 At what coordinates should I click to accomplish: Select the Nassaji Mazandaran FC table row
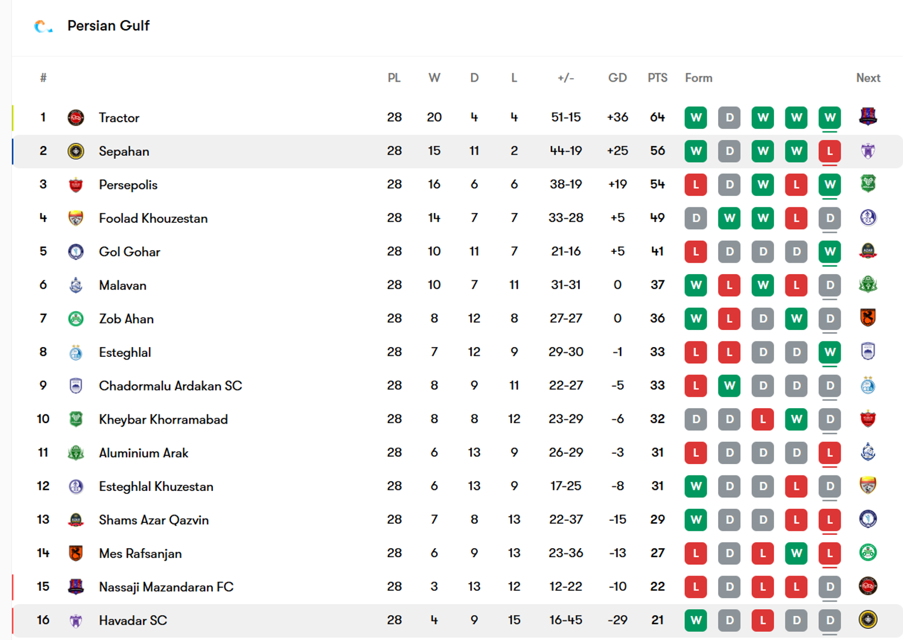[x=457, y=587]
